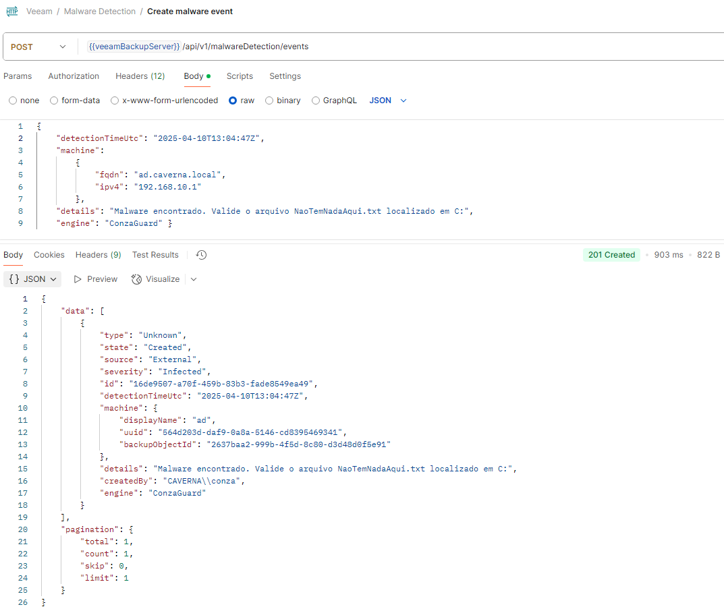This screenshot has width=724, height=611.
Task: Click the Preview button
Action: pyautogui.click(x=96, y=279)
